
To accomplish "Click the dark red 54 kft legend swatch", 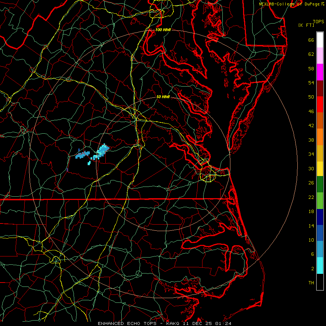I will coord(320,88).
